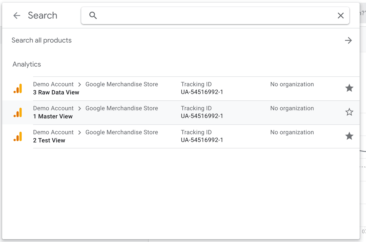Click Google Merchandise Store in Test View row
Image resolution: width=366 pixels, height=242 pixels.
(x=122, y=132)
